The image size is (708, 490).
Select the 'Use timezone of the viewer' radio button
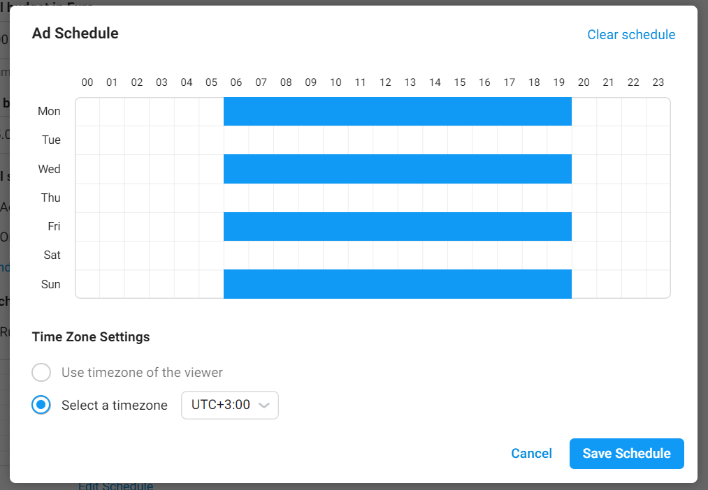(x=41, y=373)
